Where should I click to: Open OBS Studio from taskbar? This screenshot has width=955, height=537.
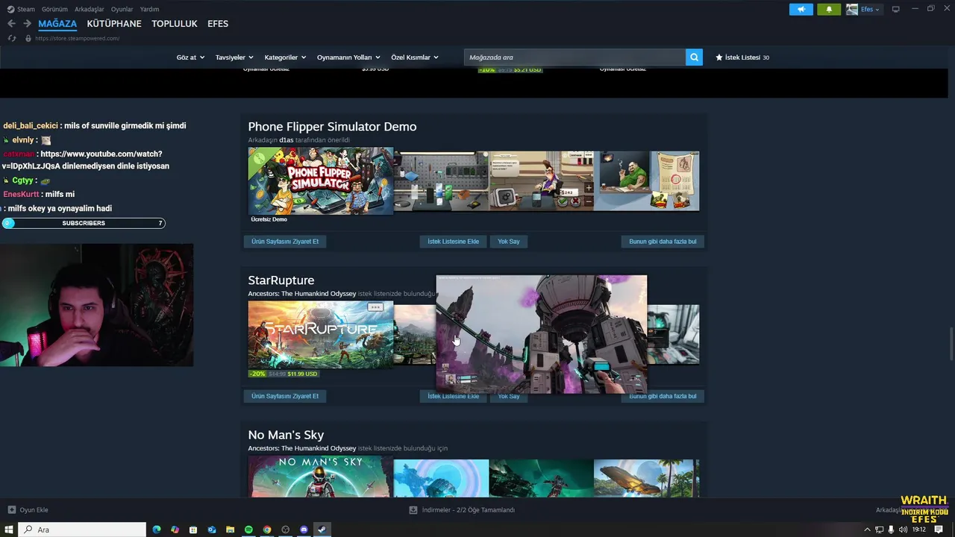pyautogui.click(x=285, y=530)
